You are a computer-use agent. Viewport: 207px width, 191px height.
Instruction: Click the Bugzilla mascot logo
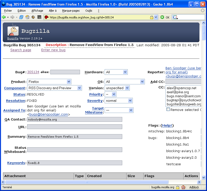(13, 30)
